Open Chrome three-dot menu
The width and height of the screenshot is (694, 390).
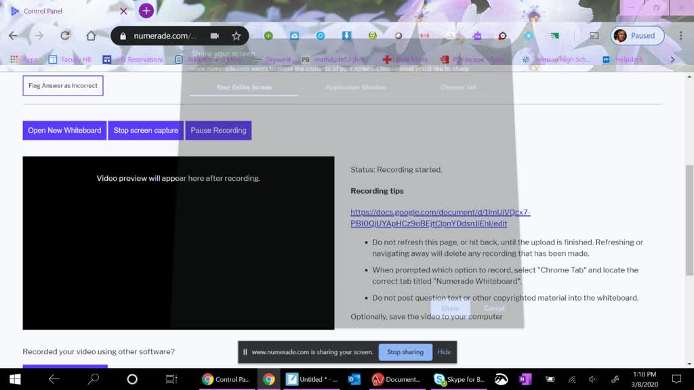tap(680, 36)
